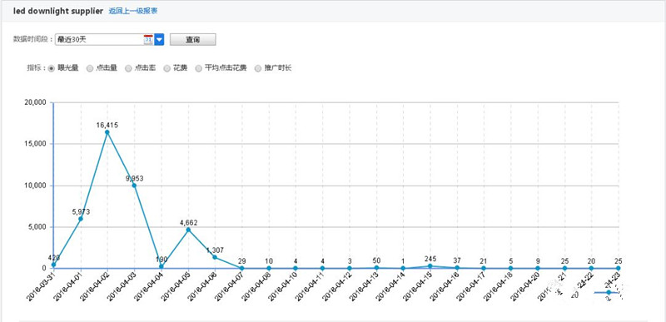Screen dimensions: 666x322
Task: Click the 2018-04-05 x-axis date label
Action: tap(175, 286)
